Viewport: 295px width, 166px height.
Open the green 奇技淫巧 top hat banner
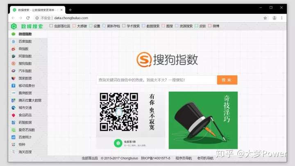[203, 120]
